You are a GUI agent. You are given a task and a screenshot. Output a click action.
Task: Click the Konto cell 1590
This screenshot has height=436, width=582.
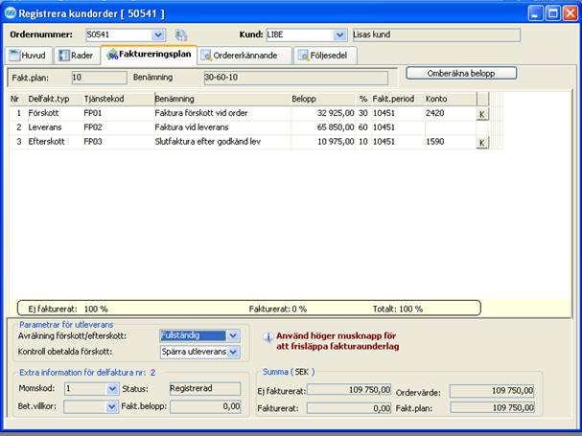(x=451, y=142)
